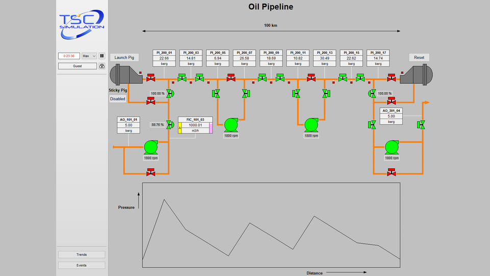This screenshot has height=276, width=490.
Task: Click red launcher kicker-line valve under Sticky Pig
Action: 151,101
